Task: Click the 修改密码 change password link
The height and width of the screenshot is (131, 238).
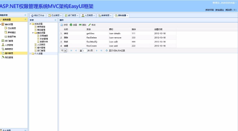Action: click(x=209, y=10)
